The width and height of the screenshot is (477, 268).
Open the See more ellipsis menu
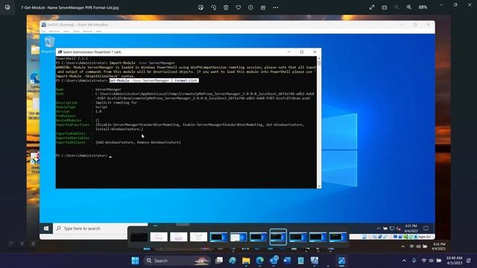coord(276,7)
